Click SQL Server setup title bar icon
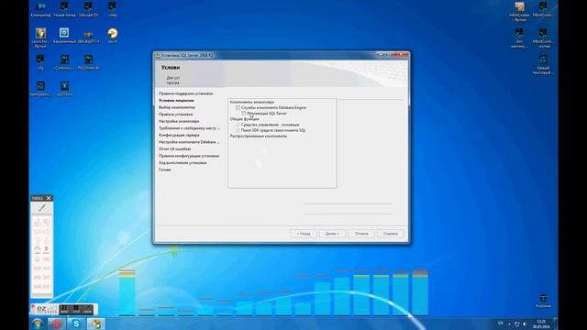The image size is (587, 330). pyautogui.click(x=158, y=55)
